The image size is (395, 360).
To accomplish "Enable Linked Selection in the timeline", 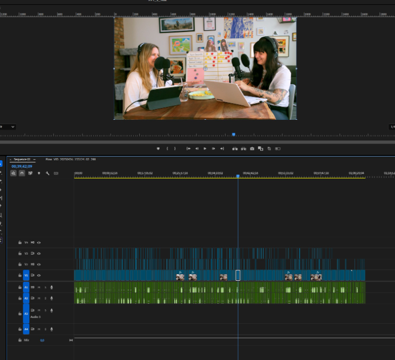I will (30, 173).
